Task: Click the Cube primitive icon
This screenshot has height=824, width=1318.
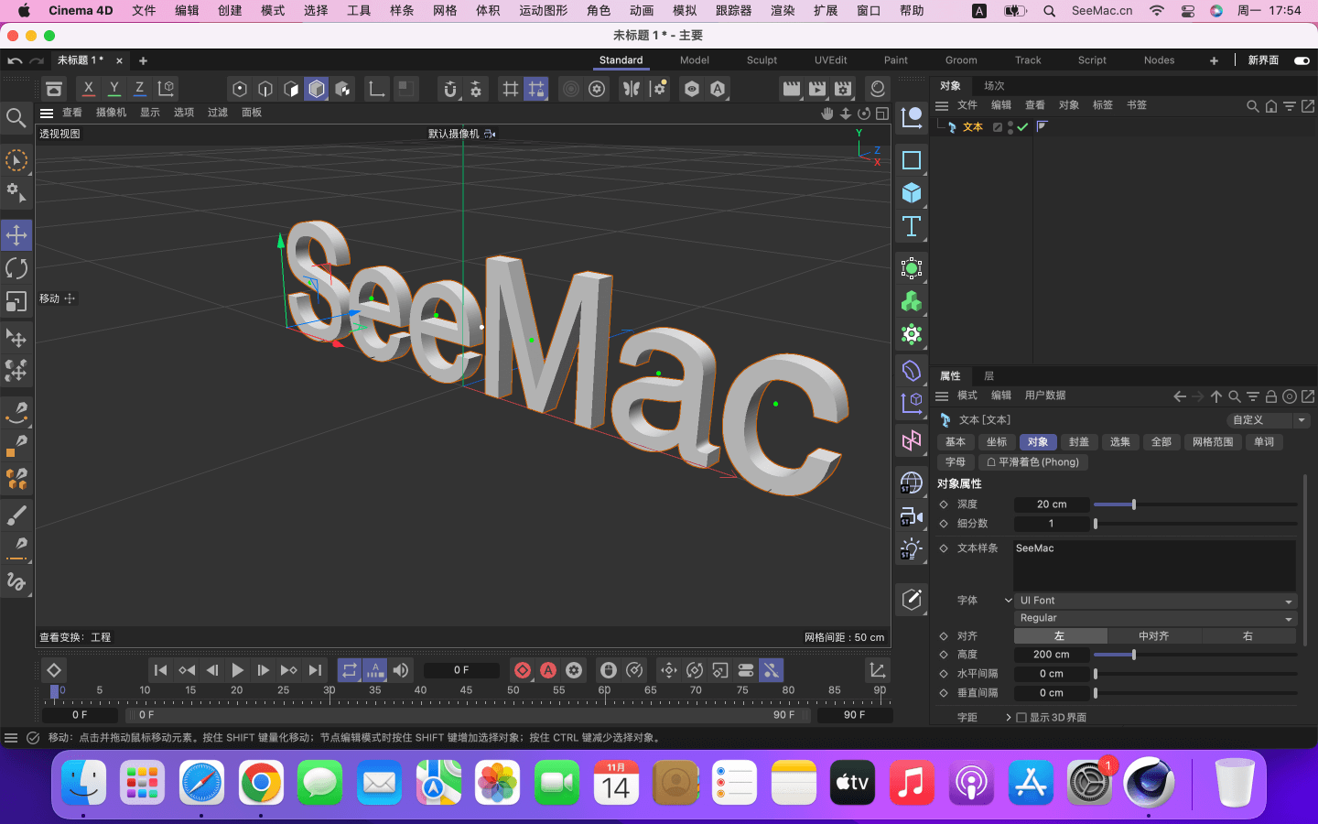Action: click(912, 193)
